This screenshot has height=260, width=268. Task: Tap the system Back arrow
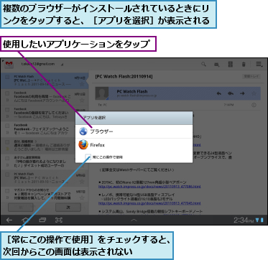point(9,220)
